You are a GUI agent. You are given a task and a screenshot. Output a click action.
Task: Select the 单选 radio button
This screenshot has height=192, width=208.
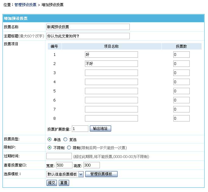(x=49, y=139)
